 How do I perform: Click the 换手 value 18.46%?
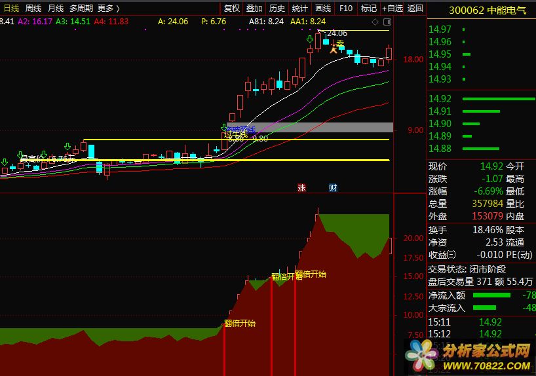pos(488,230)
